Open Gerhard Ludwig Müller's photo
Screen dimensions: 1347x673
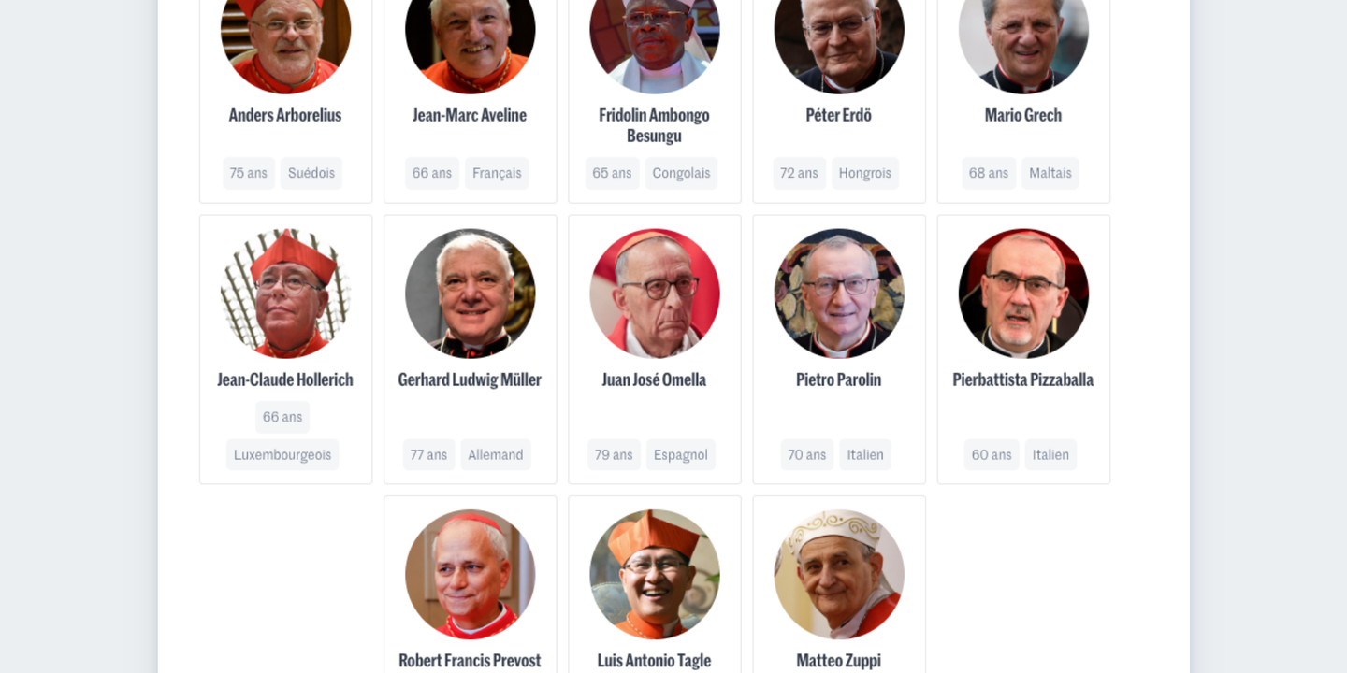pos(470,294)
